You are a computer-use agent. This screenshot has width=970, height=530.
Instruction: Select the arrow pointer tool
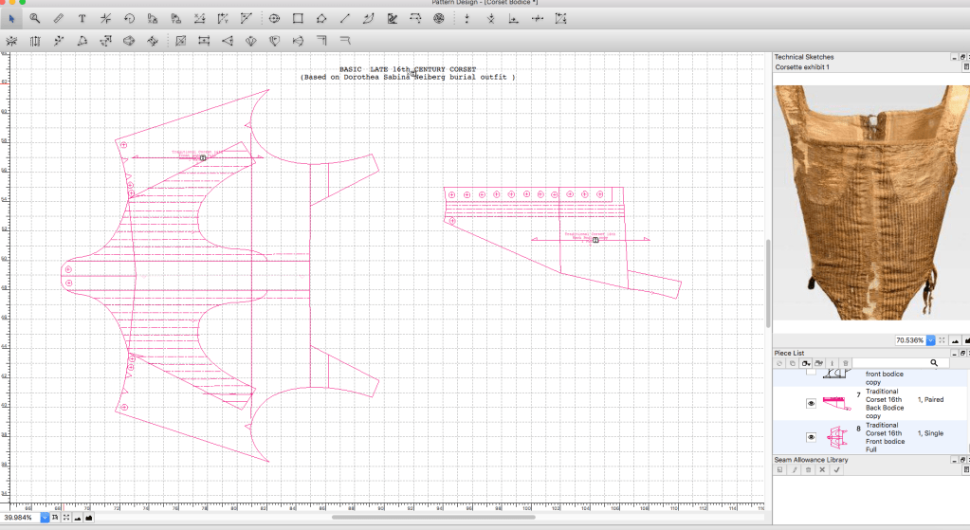(10, 18)
